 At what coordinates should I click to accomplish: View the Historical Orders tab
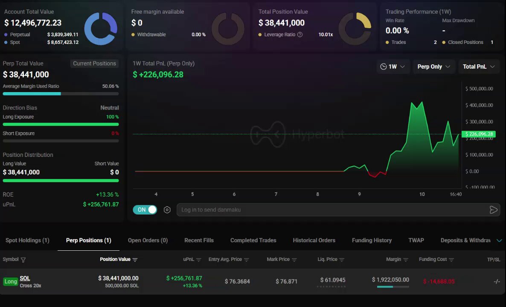tap(314, 240)
